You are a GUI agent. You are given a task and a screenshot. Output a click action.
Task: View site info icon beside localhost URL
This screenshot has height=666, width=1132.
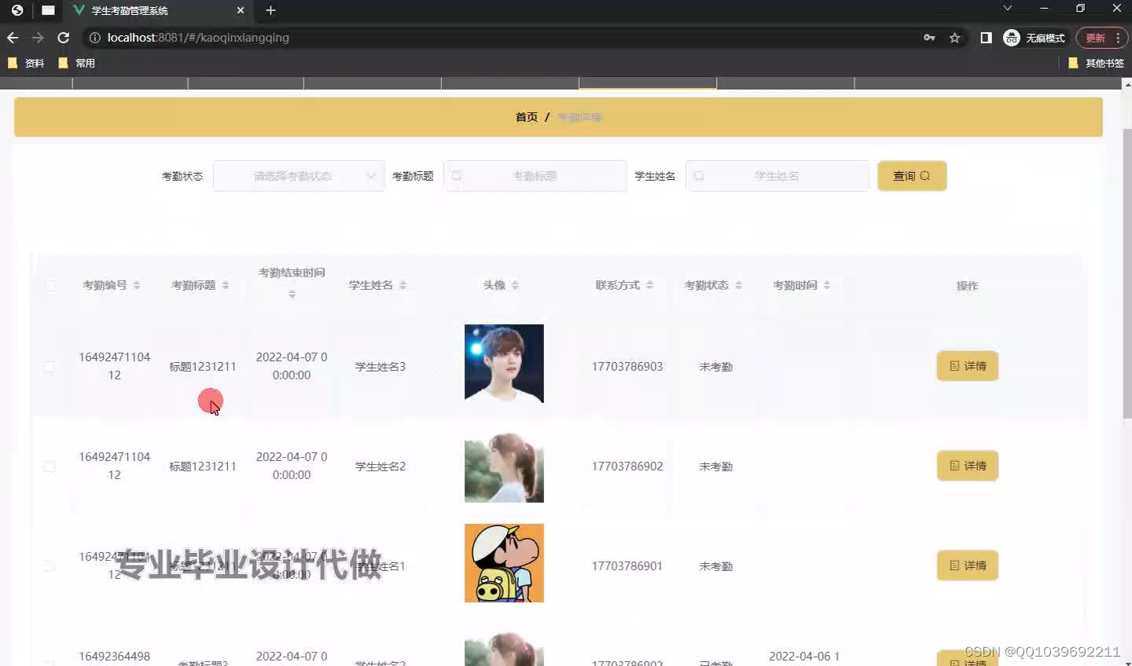[94, 38]
